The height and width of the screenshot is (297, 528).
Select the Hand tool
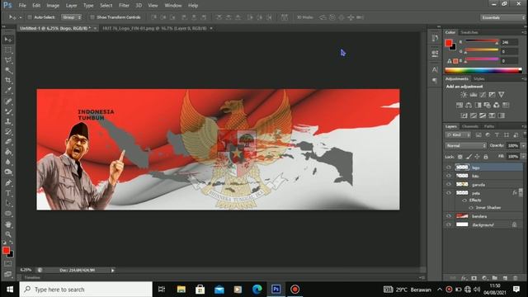click(x=8, y=224)
